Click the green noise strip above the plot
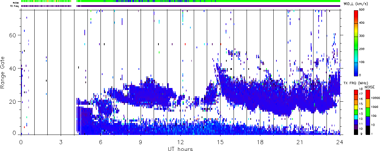Image resolution: width=380 pixels, height=151 pixels. click(180, 1)
